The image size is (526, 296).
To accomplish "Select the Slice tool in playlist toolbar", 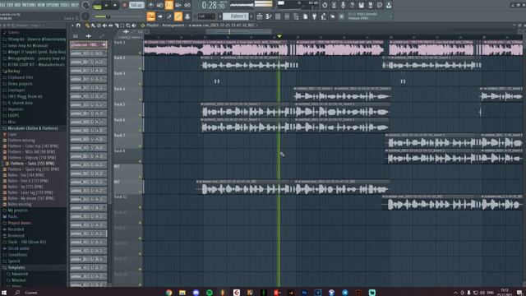I will [x=117, y=25].
